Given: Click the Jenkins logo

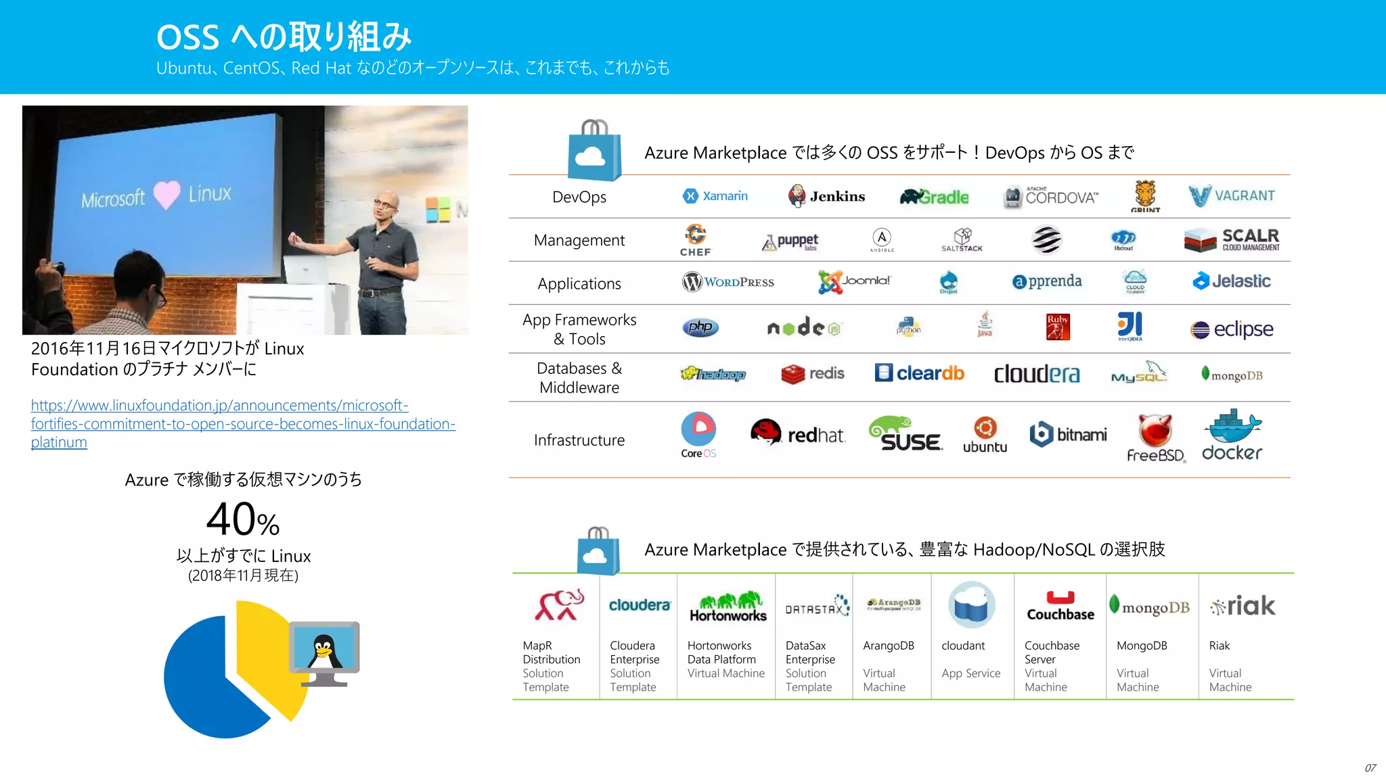Looking at the screenshot, I should pyautogui.click(x=826, y=196).
